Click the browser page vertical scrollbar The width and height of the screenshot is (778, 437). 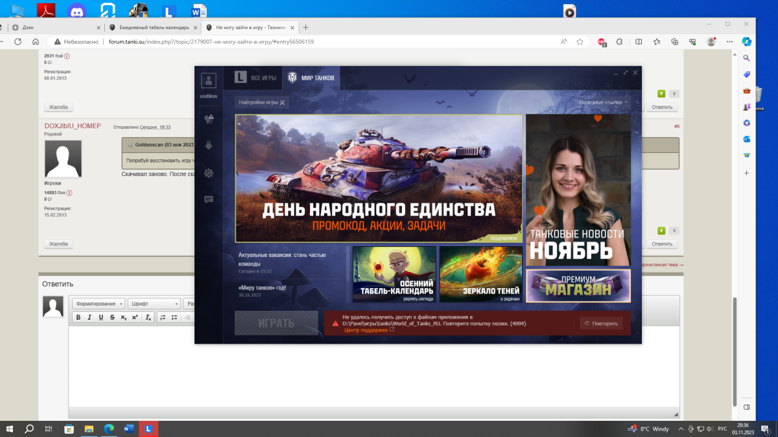pos(733,350)
